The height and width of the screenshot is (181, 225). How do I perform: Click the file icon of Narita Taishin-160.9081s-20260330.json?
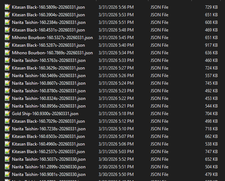8,174
